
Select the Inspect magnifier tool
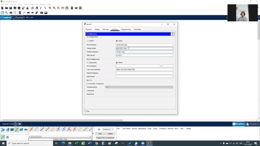6,13
